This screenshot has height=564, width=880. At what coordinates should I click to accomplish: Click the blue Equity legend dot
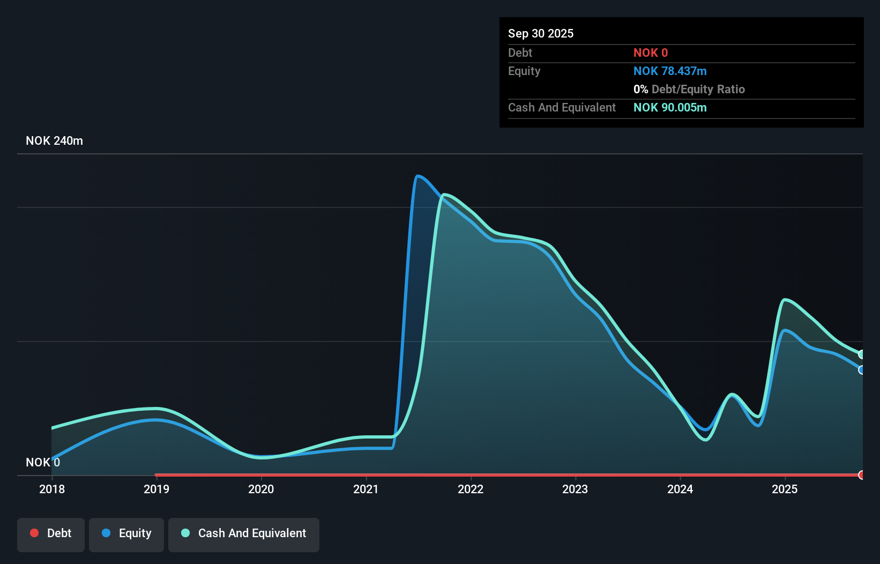point(107,533)
